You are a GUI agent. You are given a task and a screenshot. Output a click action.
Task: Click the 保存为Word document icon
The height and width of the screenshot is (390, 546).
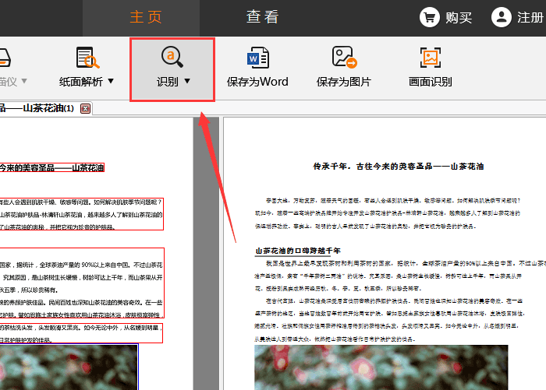[x=257, y=58]
